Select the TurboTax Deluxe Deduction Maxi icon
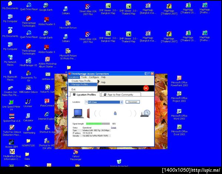The width and height of the screenshot is (222, 174). tap(12, 131)
